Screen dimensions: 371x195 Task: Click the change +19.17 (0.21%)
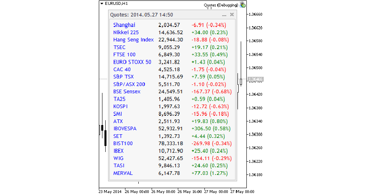tap(210, 47)
